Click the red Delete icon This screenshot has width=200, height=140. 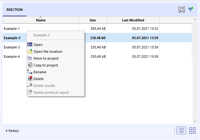point(30,79)
